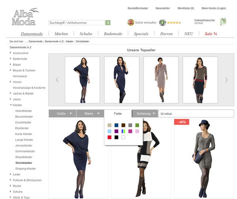Pick the green color swatch
The height and width of the screenshot is (199, 237).
click(137, 125)
